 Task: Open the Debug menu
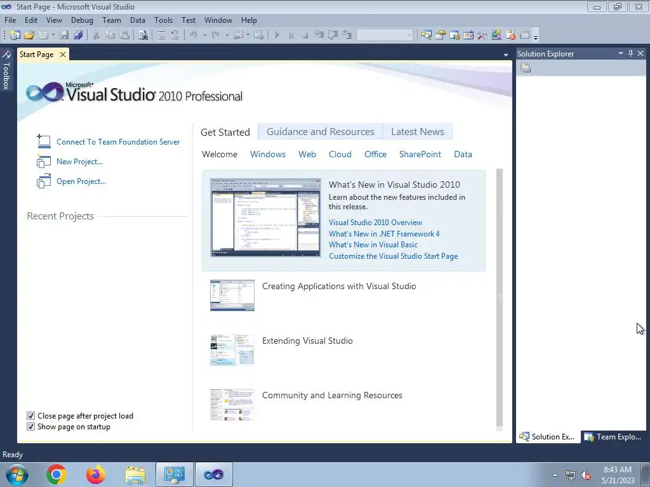click(x=82, y=20)
